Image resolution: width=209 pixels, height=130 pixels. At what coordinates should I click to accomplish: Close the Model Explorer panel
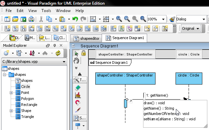61,45
